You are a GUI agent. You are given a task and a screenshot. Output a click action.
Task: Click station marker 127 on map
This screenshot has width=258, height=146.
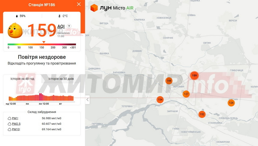186,94
